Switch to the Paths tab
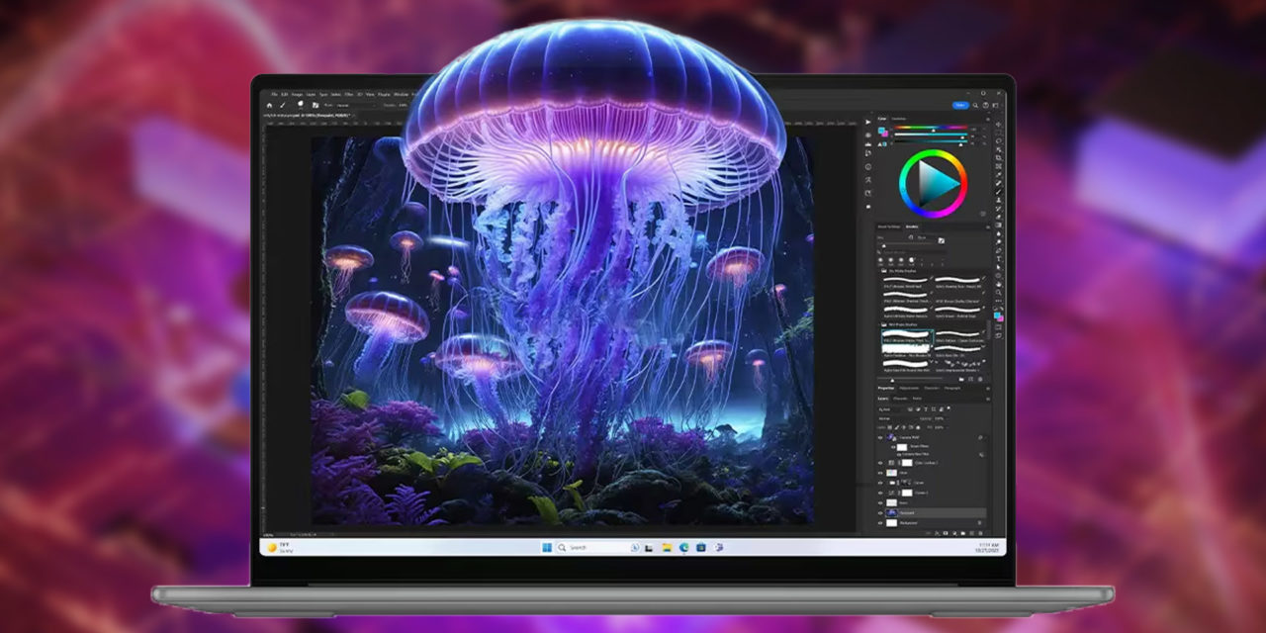 tap(917, 399)
